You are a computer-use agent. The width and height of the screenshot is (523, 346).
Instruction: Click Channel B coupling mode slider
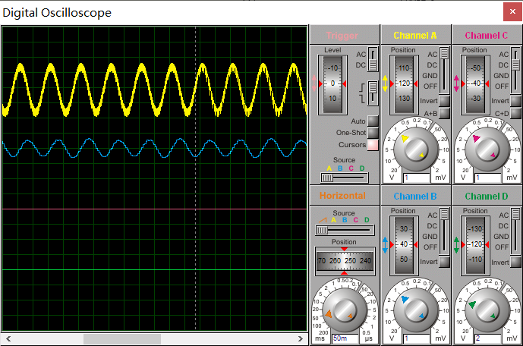(x=444, y=231)
